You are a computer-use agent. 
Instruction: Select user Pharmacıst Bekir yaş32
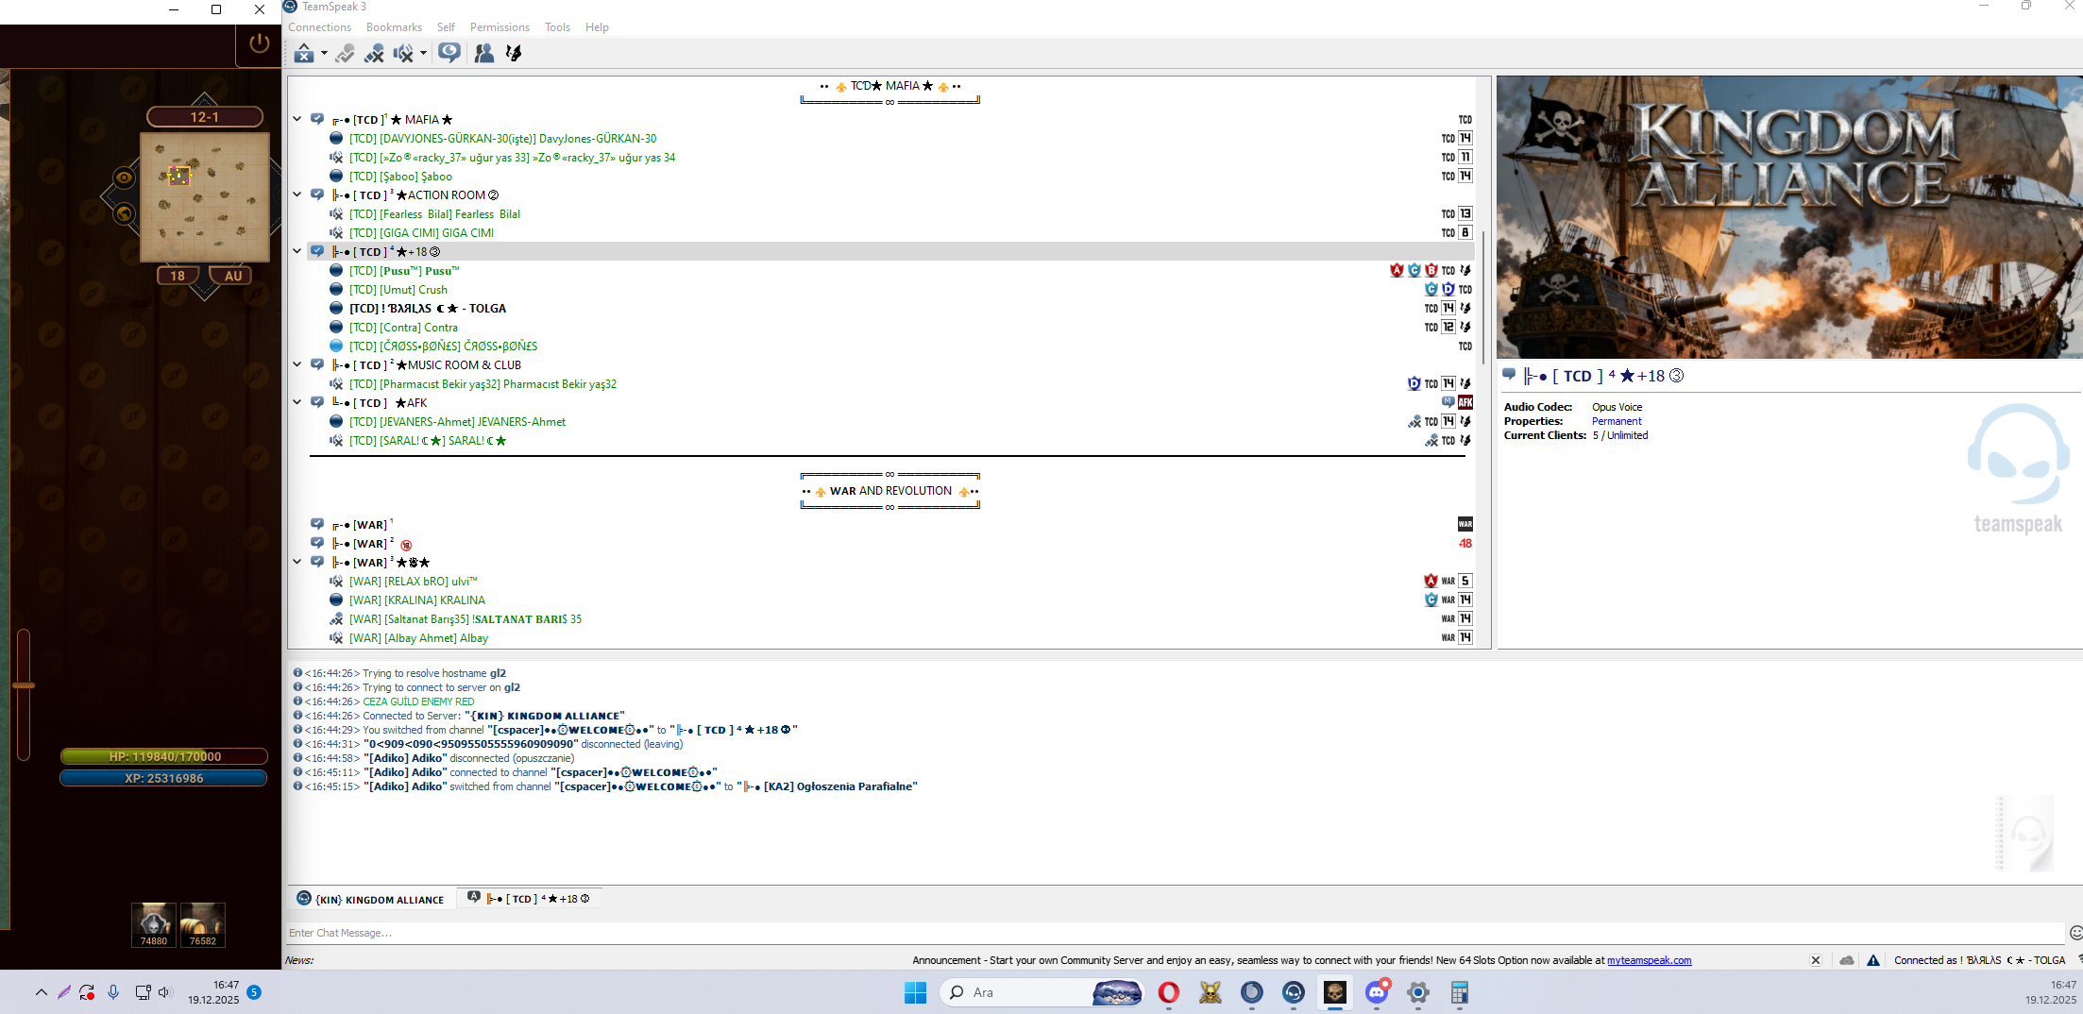(483, 384)
